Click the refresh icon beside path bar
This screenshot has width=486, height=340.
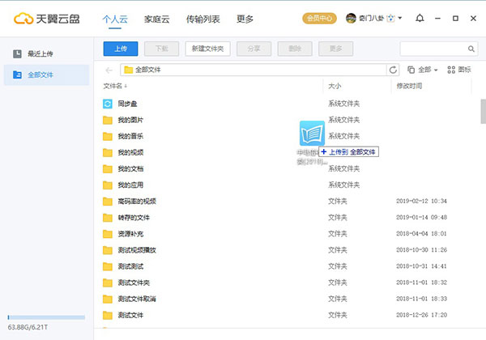pyautogui.click(x=394, y=70)
